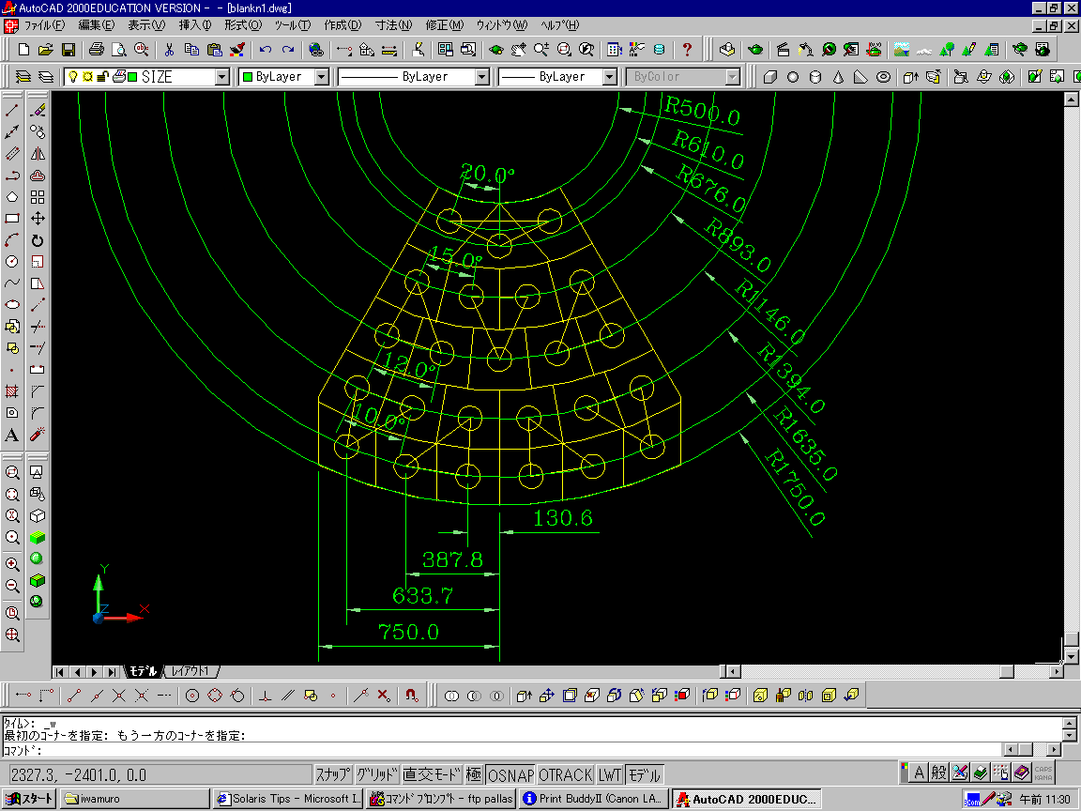Save the drawing with the floppy disk icon
Image resolution: width=1081 pixels, height=811 pixels.
(x=69, y=50)
